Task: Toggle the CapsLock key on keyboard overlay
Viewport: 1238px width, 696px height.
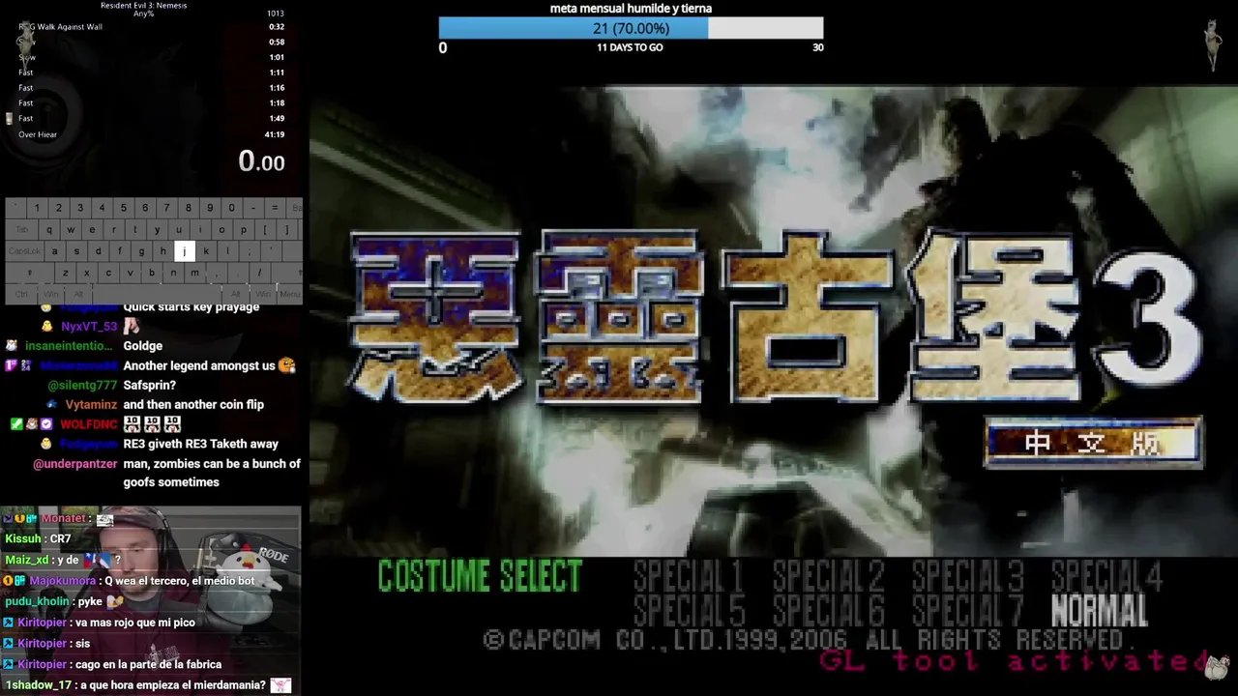Action: click(25, 251)
